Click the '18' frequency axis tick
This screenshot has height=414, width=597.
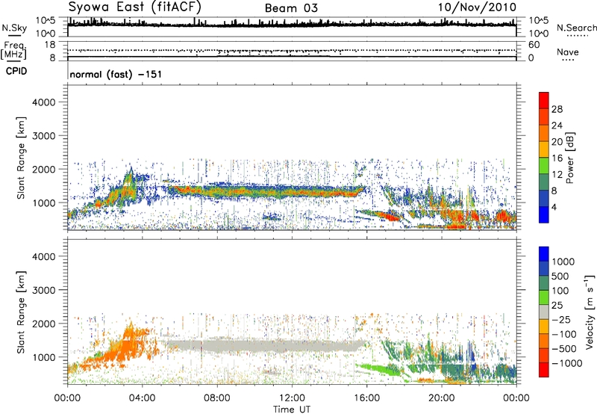50,45
